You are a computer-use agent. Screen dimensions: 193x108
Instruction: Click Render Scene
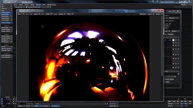pyautogui.click(x=7, y=38)
